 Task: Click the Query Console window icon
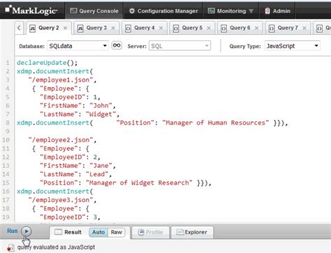point(73,10)
